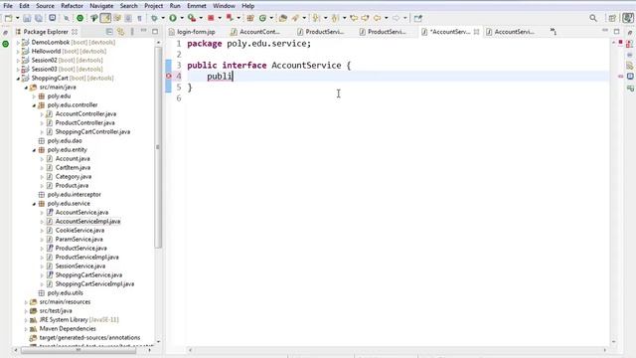Screen dimensions: 636x358
Task: Select ProductServiceImpl.java in the tree
Action: coord(86,257)
